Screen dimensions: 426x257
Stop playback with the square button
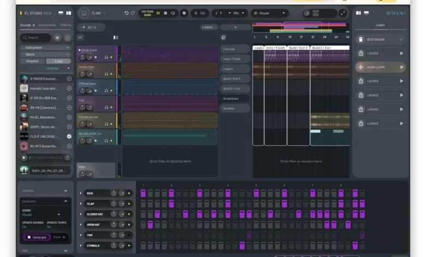(x=165, y=13)
